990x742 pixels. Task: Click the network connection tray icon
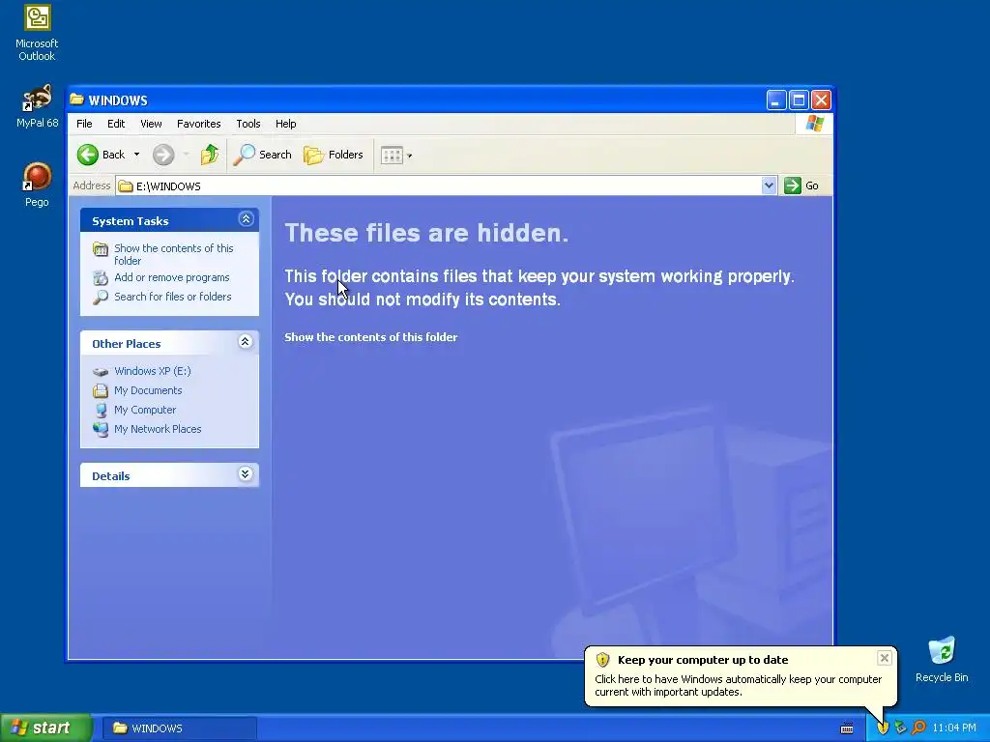(x=901, y=728)
